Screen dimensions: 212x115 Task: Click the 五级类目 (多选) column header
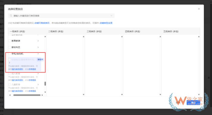coord(171,32)
